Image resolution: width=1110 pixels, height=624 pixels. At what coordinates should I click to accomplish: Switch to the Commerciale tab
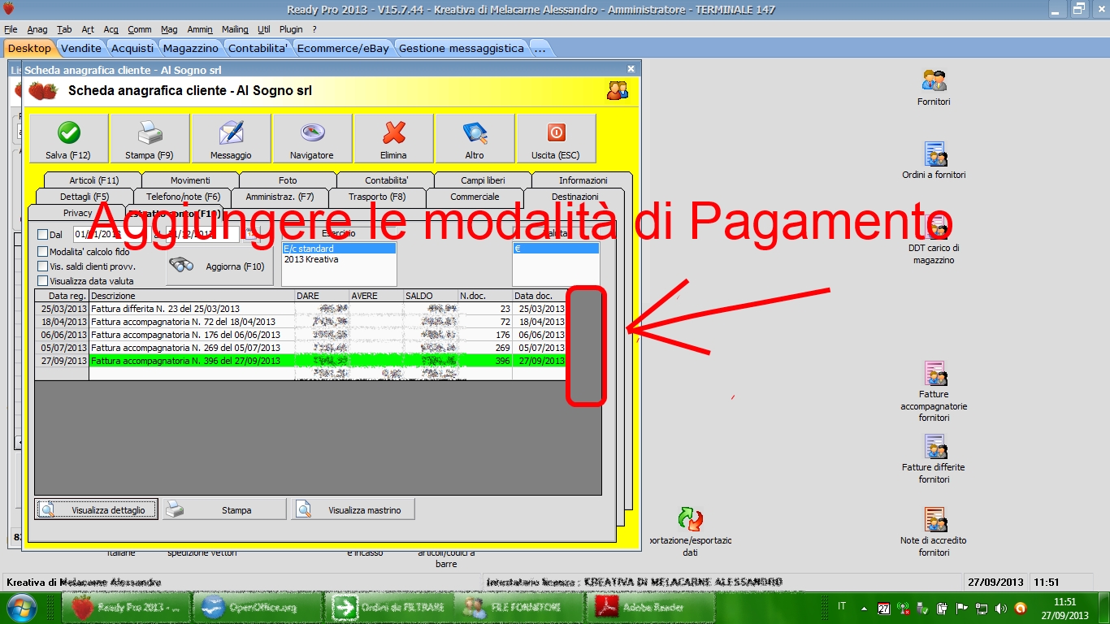tap(475, 197)
